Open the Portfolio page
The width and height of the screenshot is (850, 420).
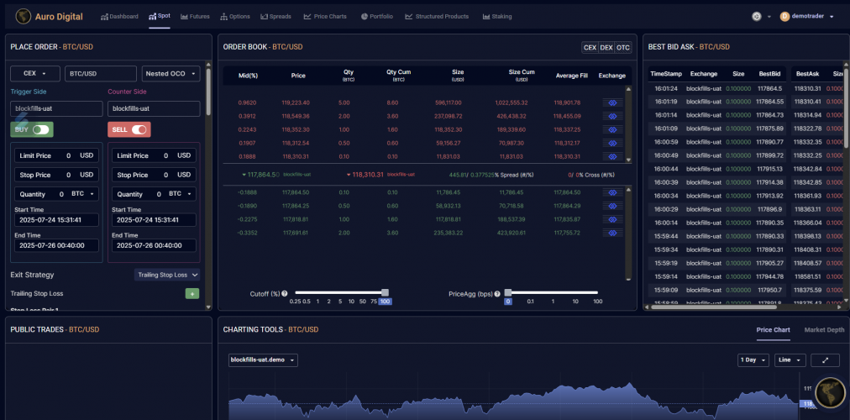click(377, 17)
